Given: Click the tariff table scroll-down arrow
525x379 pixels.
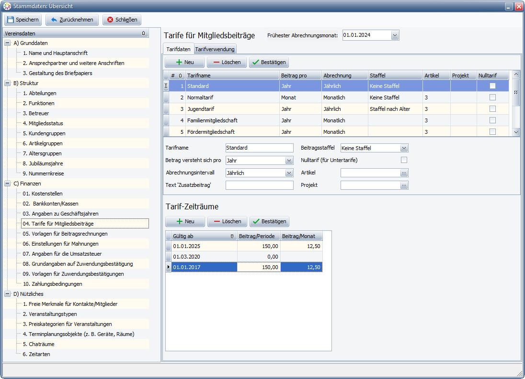Looking at the screenshot, I should tap(516, 132).
